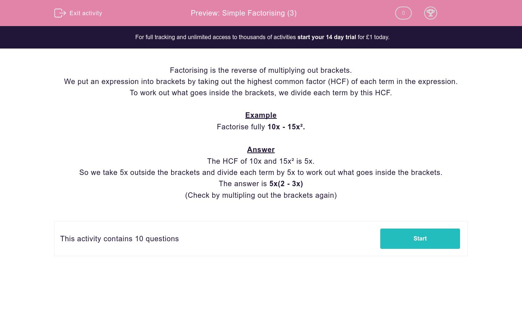Click the for £1 today banner text

pos(373,37)
